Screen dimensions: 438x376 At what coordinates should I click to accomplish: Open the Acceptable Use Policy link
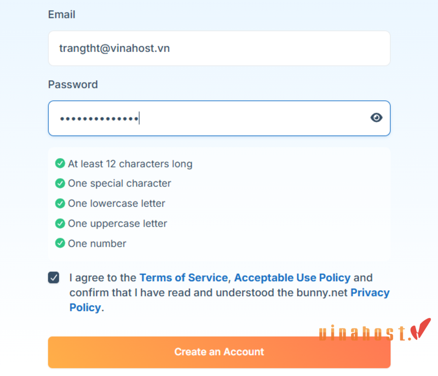[x=292, y=277]
